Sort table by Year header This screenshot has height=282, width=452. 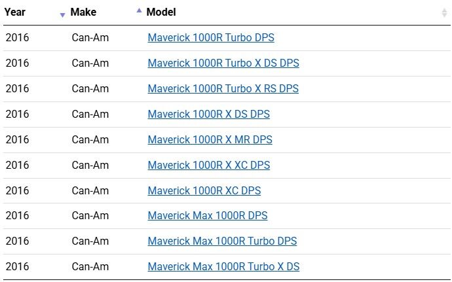(x=15, y=12)
